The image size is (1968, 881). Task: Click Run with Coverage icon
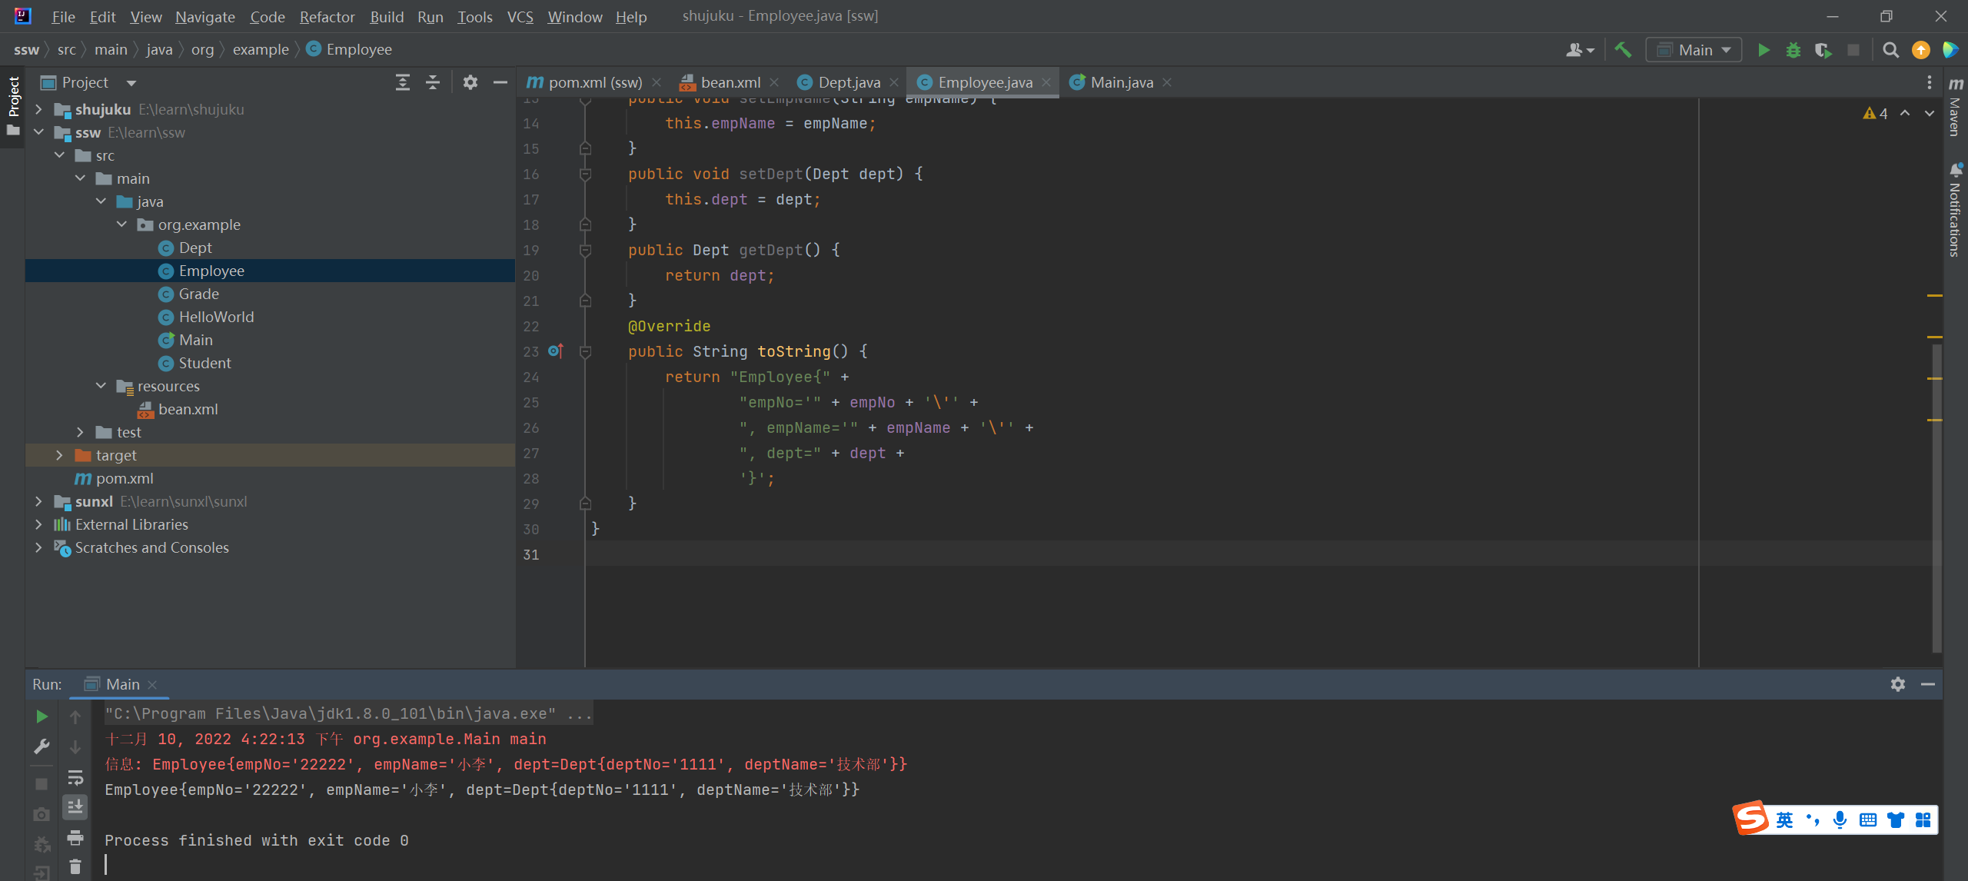click(1823, 50)
